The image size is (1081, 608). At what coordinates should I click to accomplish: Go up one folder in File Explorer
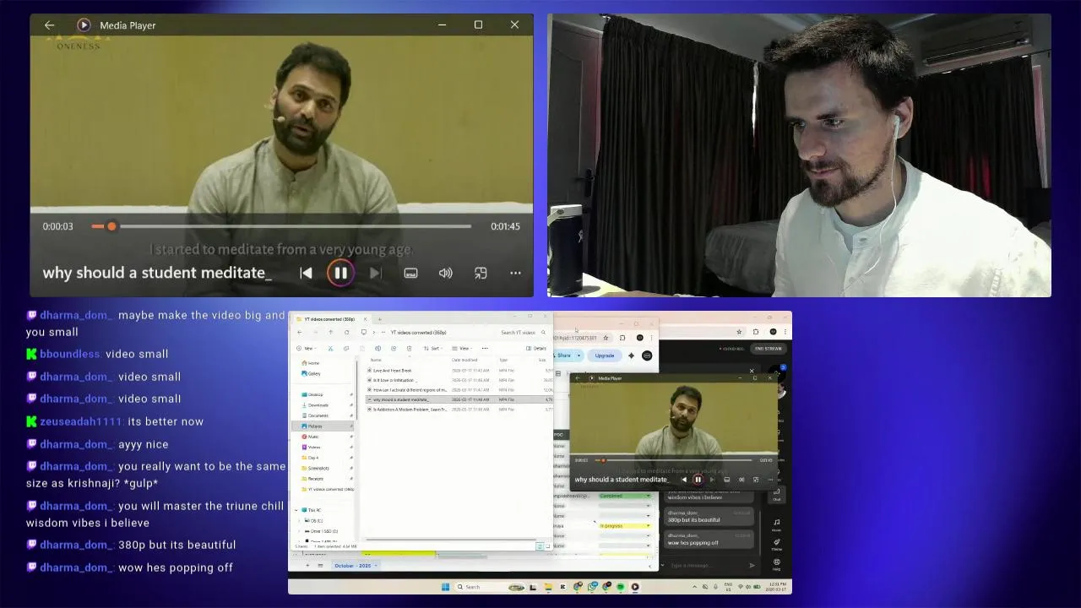click(330, 332)
